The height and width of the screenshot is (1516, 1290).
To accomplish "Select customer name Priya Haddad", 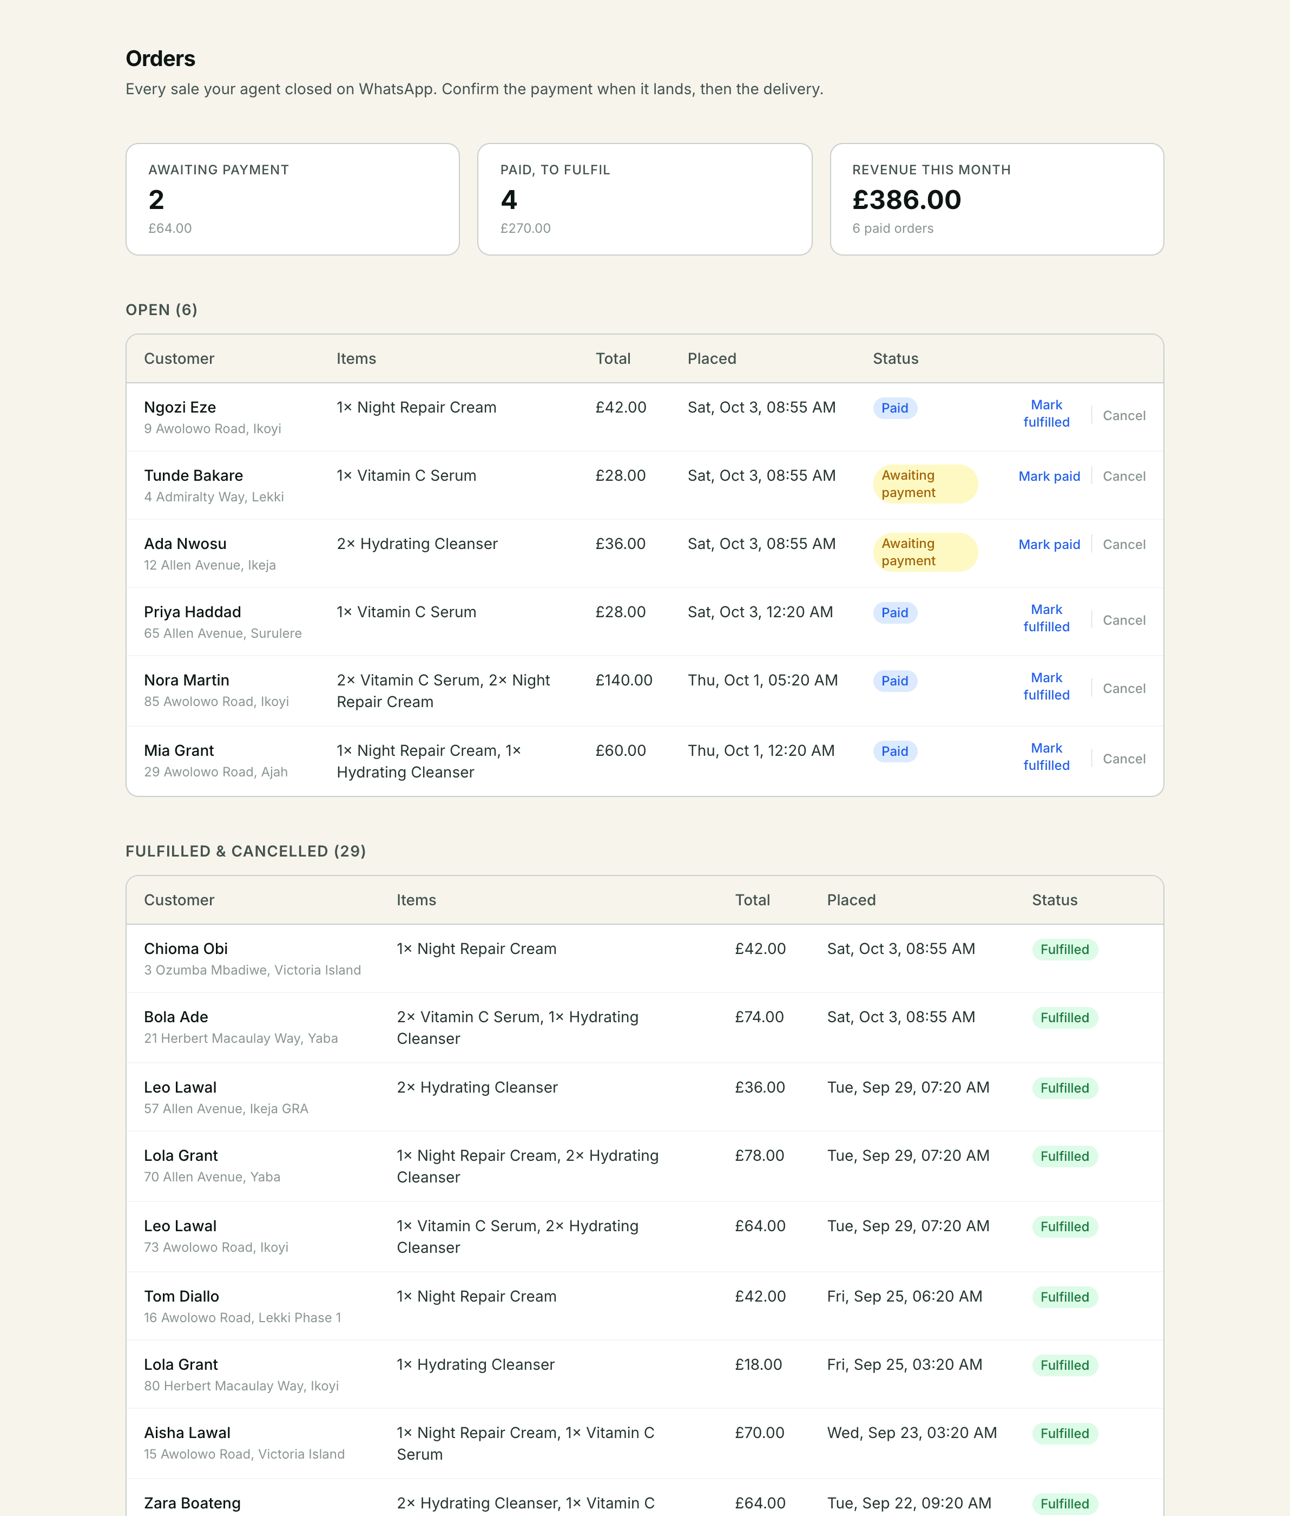I will click(192, 612).
